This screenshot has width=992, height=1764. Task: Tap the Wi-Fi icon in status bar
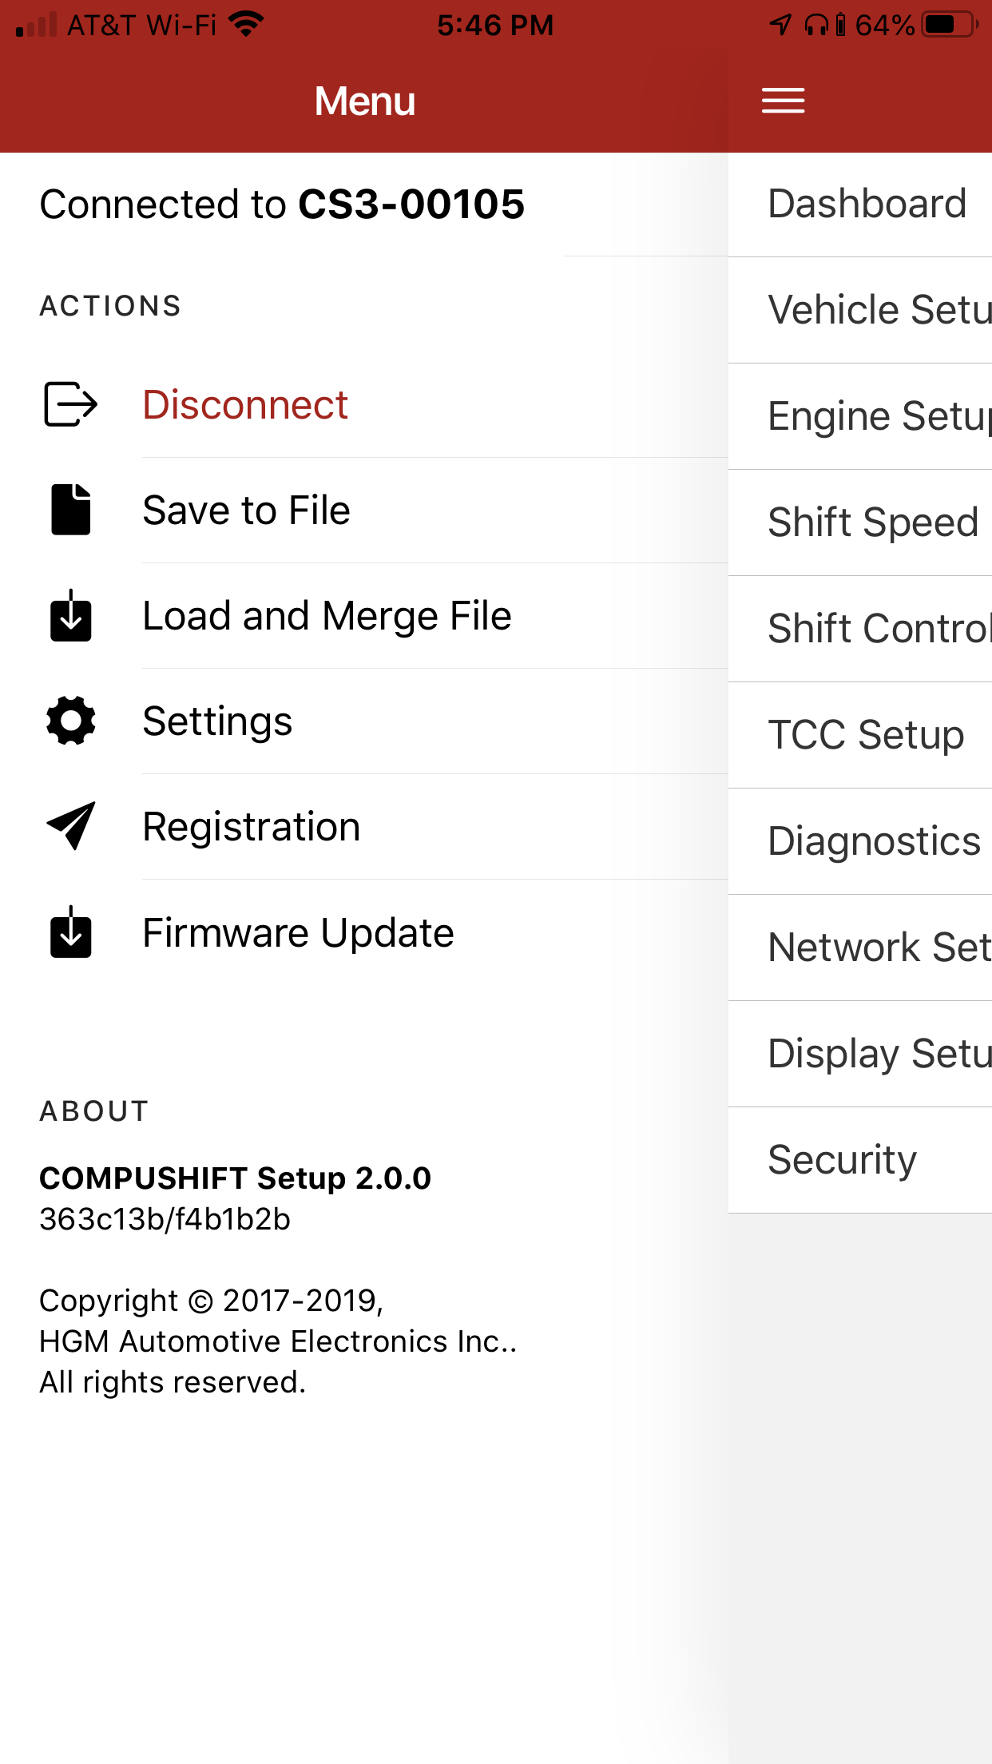(245, 24)
